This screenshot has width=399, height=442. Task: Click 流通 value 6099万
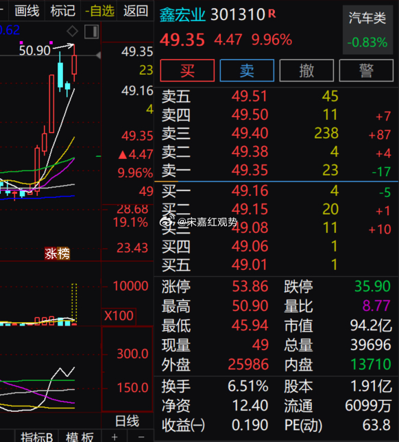368,406
